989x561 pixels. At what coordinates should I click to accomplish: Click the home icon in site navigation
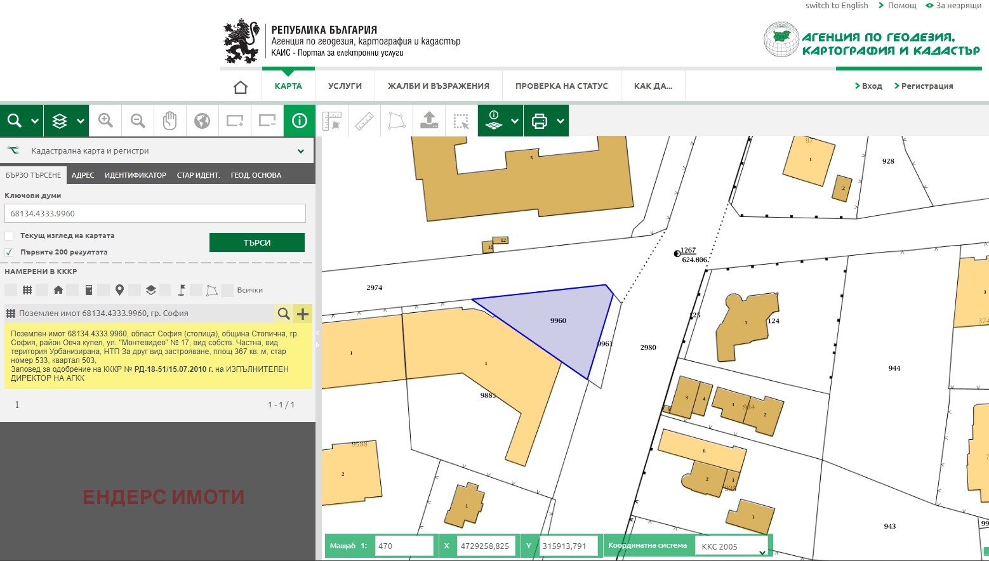(241, 87)
